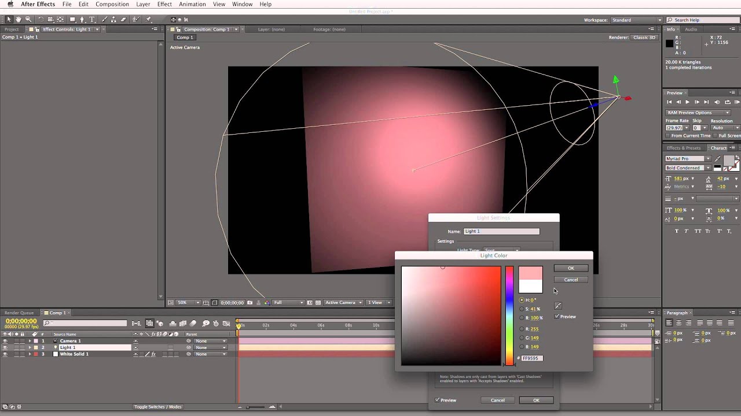Select the Clone Stamp tool
The image size is (741, 416).
(x=113, y=20)
